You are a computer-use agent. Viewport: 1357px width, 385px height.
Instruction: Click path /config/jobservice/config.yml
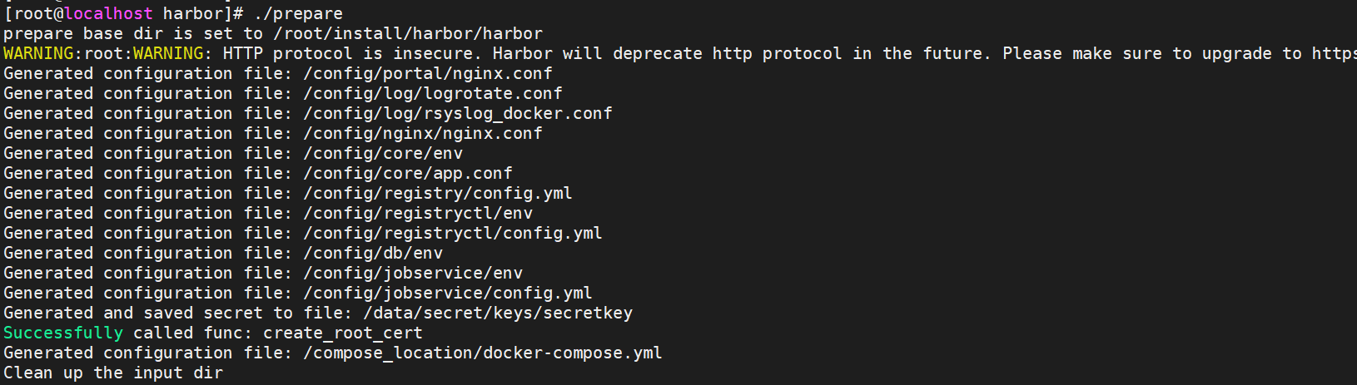pos(448,293)
